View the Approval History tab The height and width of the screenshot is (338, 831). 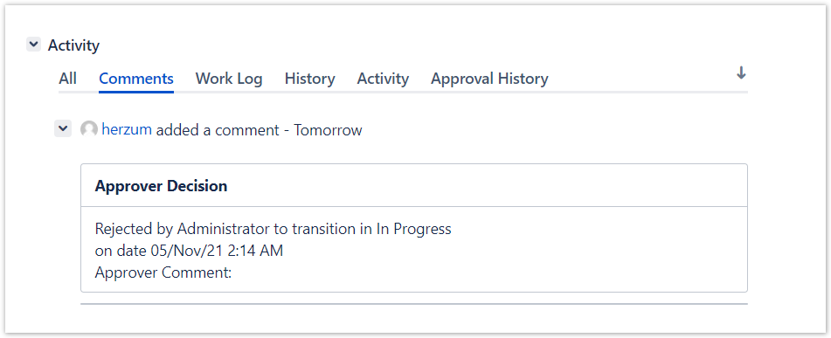tap(489, 79)
